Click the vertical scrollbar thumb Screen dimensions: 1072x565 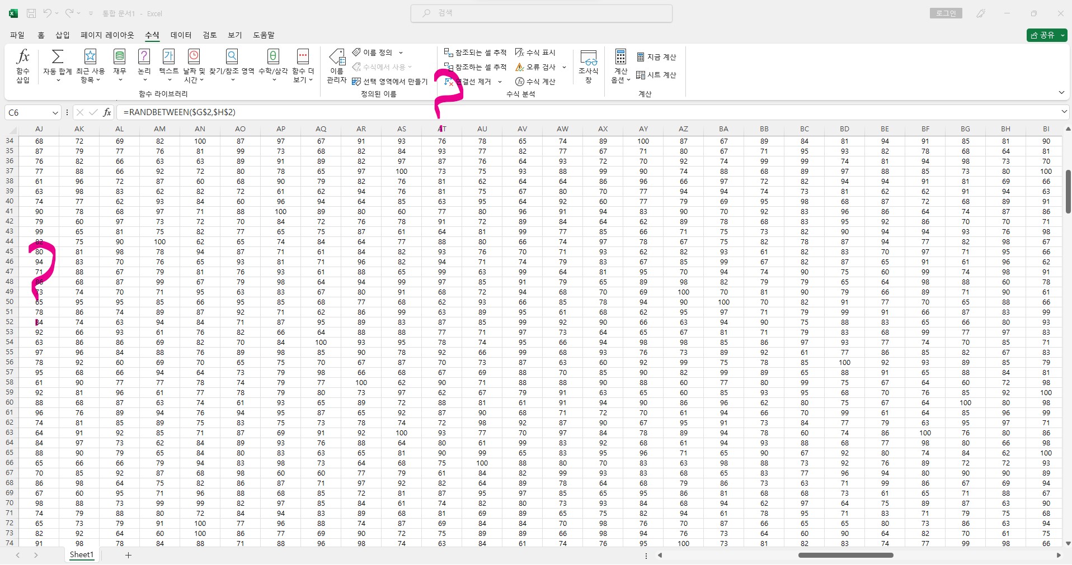1068,191
